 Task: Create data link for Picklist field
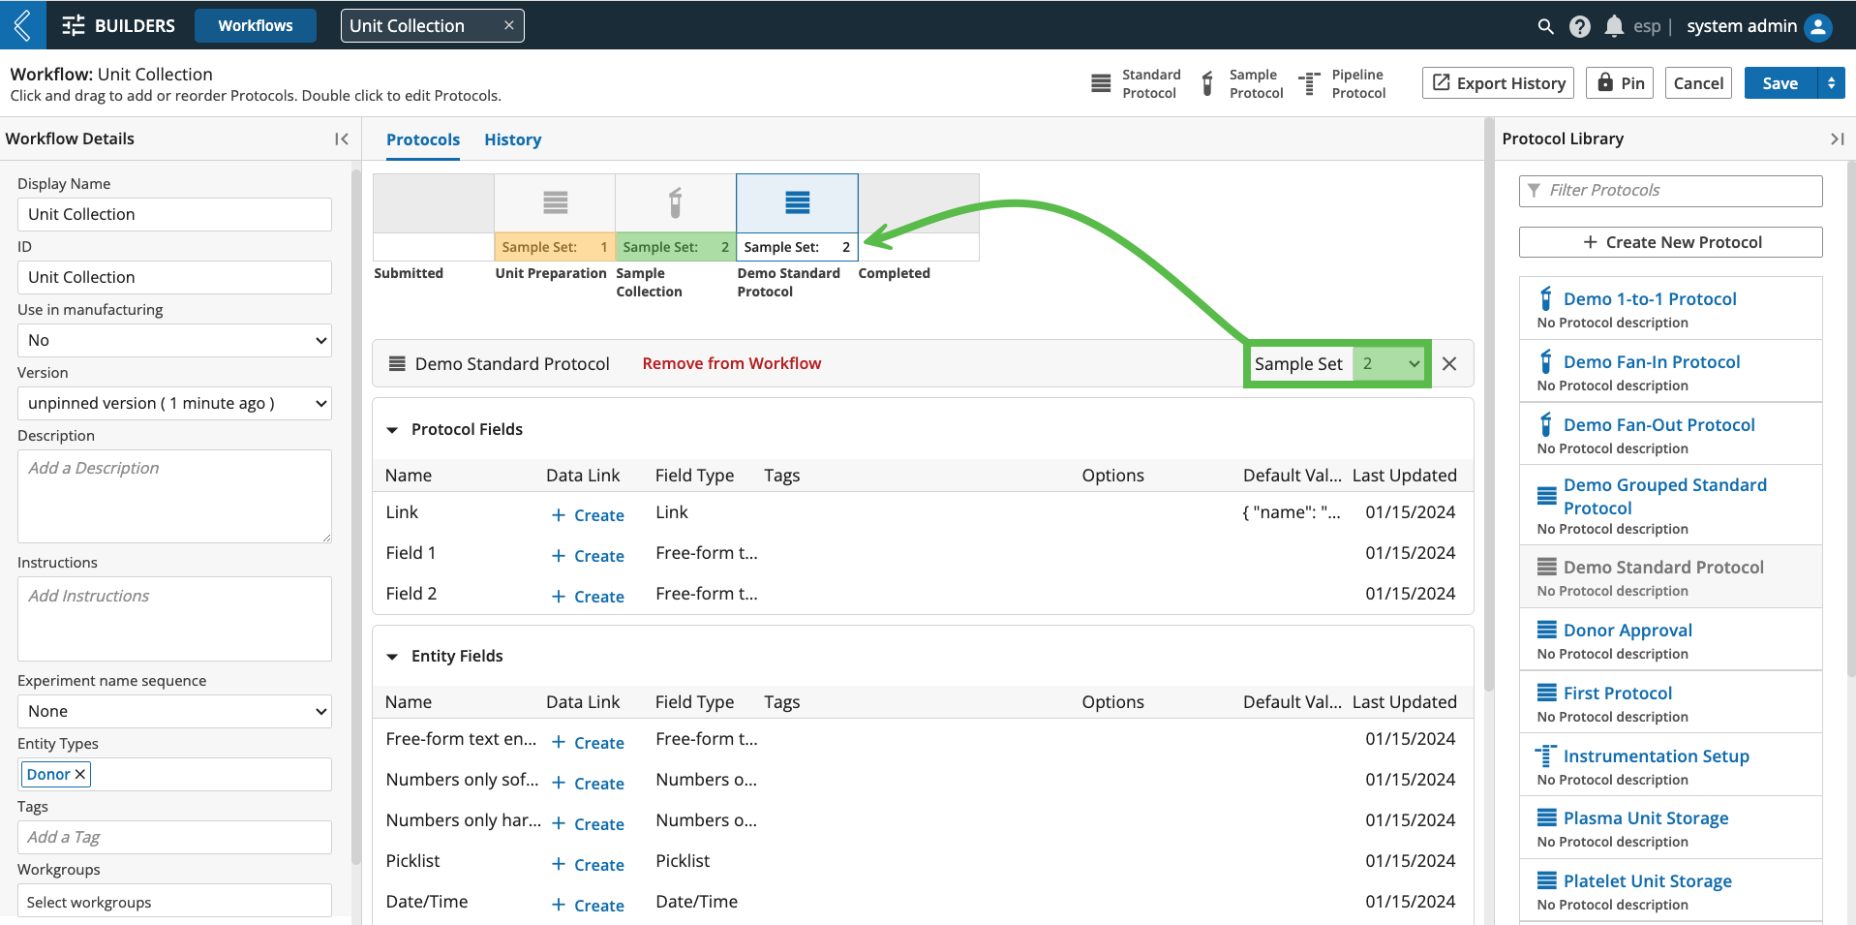click(x=588, y=865)
